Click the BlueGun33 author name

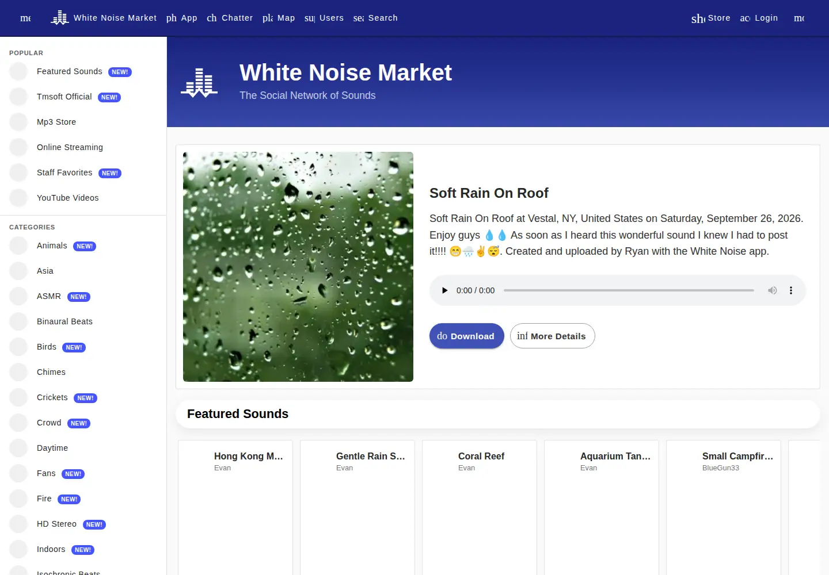(x=721, y=468)
